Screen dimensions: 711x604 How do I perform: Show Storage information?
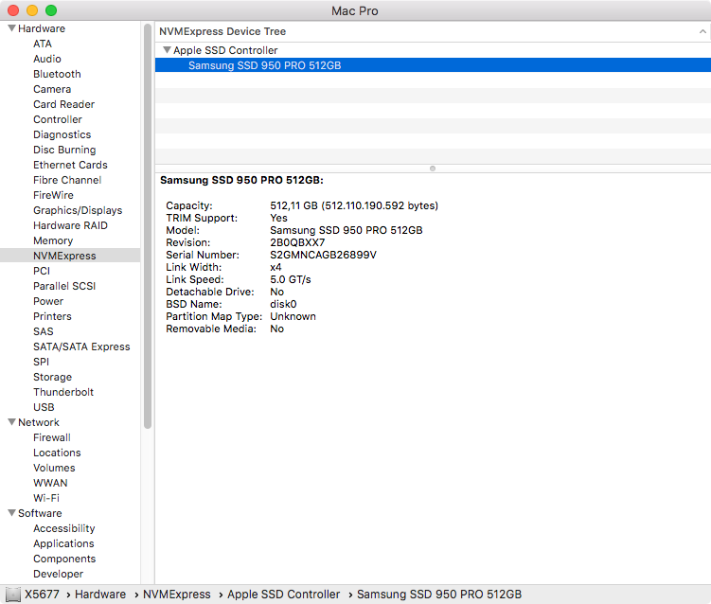point(52,377)
